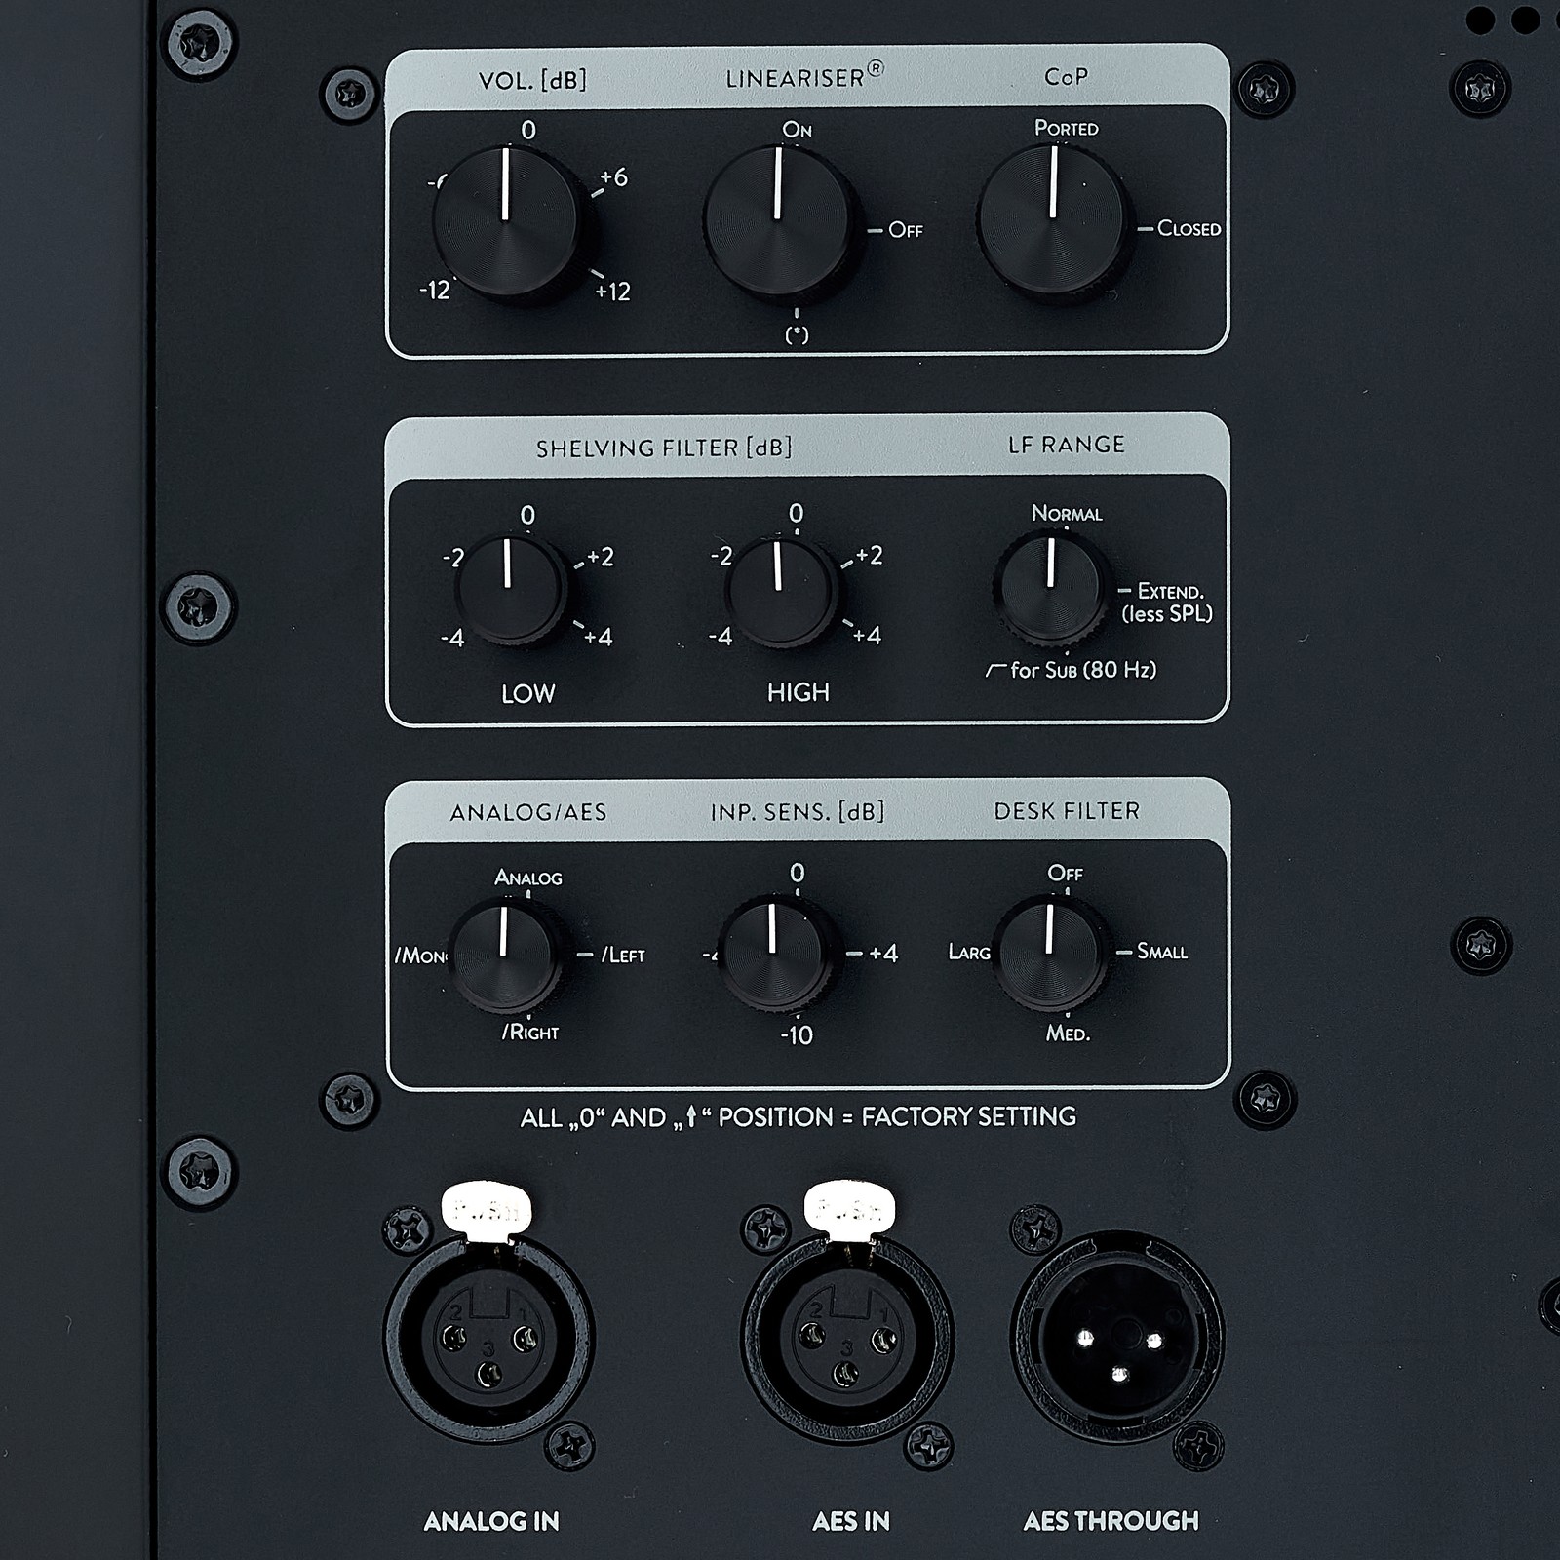This screenshot has width=1560, height=1560.
Task: Click the 'ANALOG/AES' heading label
Action: coord(528,812)
